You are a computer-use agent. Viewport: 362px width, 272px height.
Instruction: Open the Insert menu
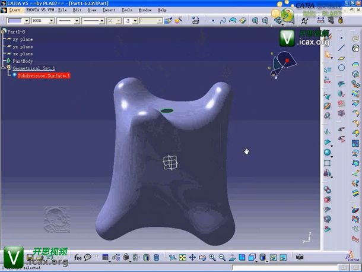pos(109,10)
